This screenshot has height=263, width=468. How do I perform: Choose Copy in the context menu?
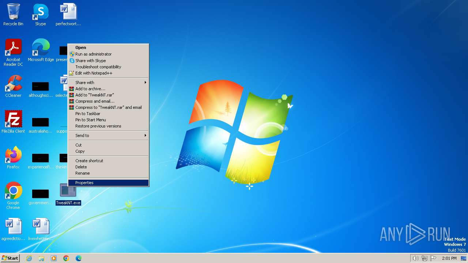point(109,151)
